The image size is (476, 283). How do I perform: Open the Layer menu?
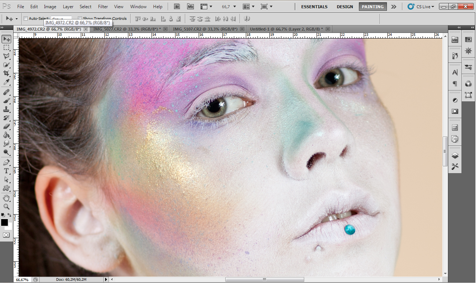tap(68, 6)
